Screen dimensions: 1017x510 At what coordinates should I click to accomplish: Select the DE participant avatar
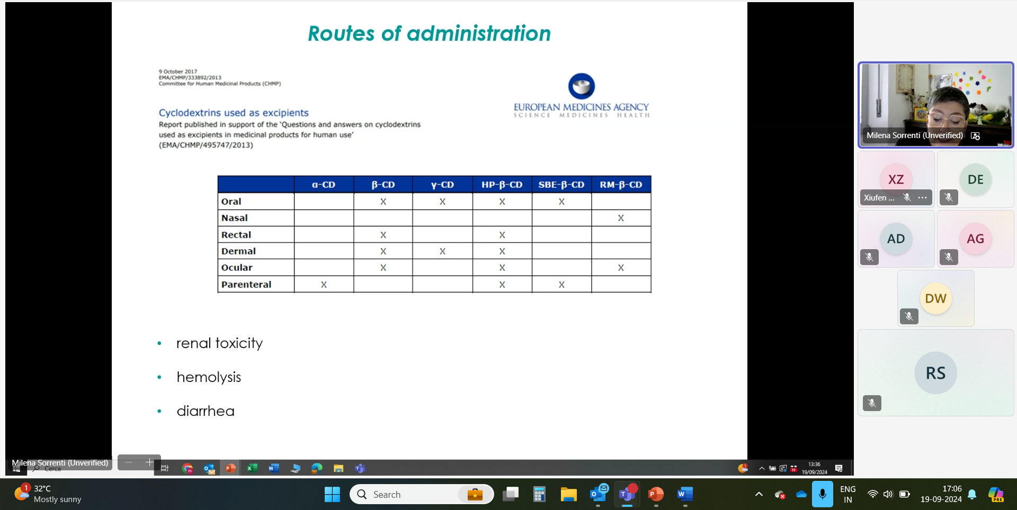tap(975, 179)
